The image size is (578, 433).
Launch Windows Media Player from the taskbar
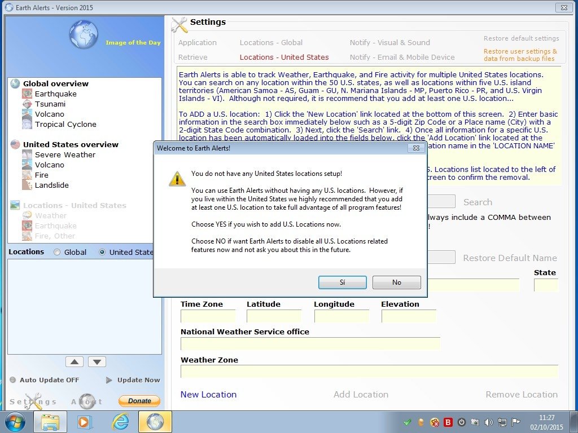click(85, 422)
